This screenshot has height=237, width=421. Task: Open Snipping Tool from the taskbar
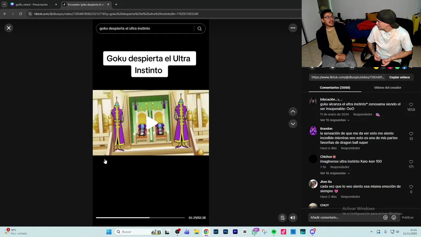tap(264, 232)
